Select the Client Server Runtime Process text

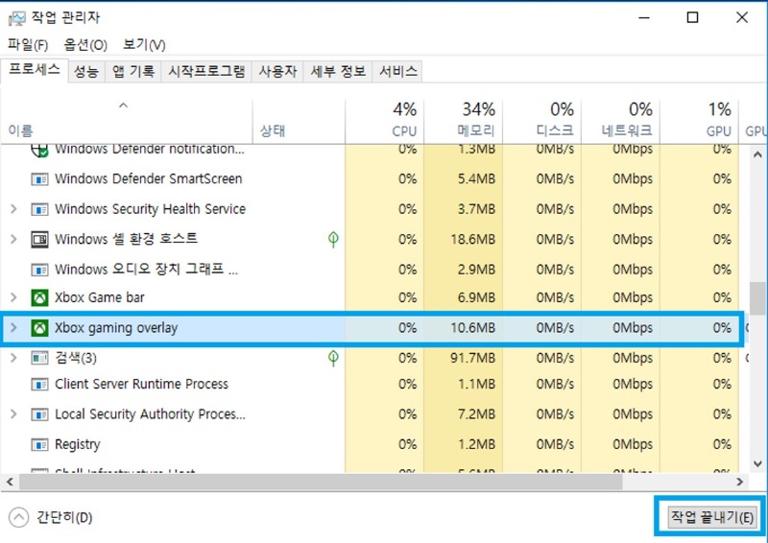[141, 385]
